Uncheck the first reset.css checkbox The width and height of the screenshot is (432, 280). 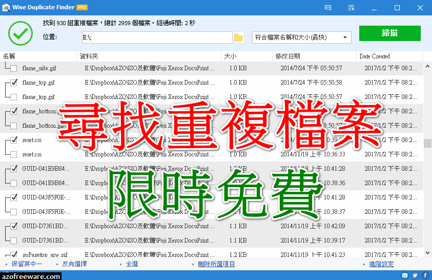tap(13, 141)
